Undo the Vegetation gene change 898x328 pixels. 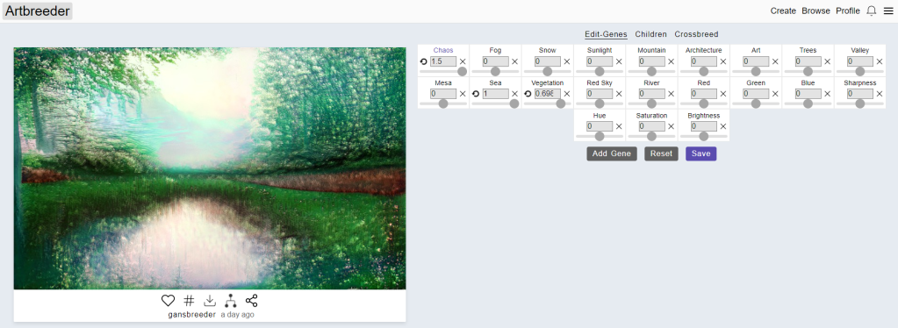pos(528,94)
